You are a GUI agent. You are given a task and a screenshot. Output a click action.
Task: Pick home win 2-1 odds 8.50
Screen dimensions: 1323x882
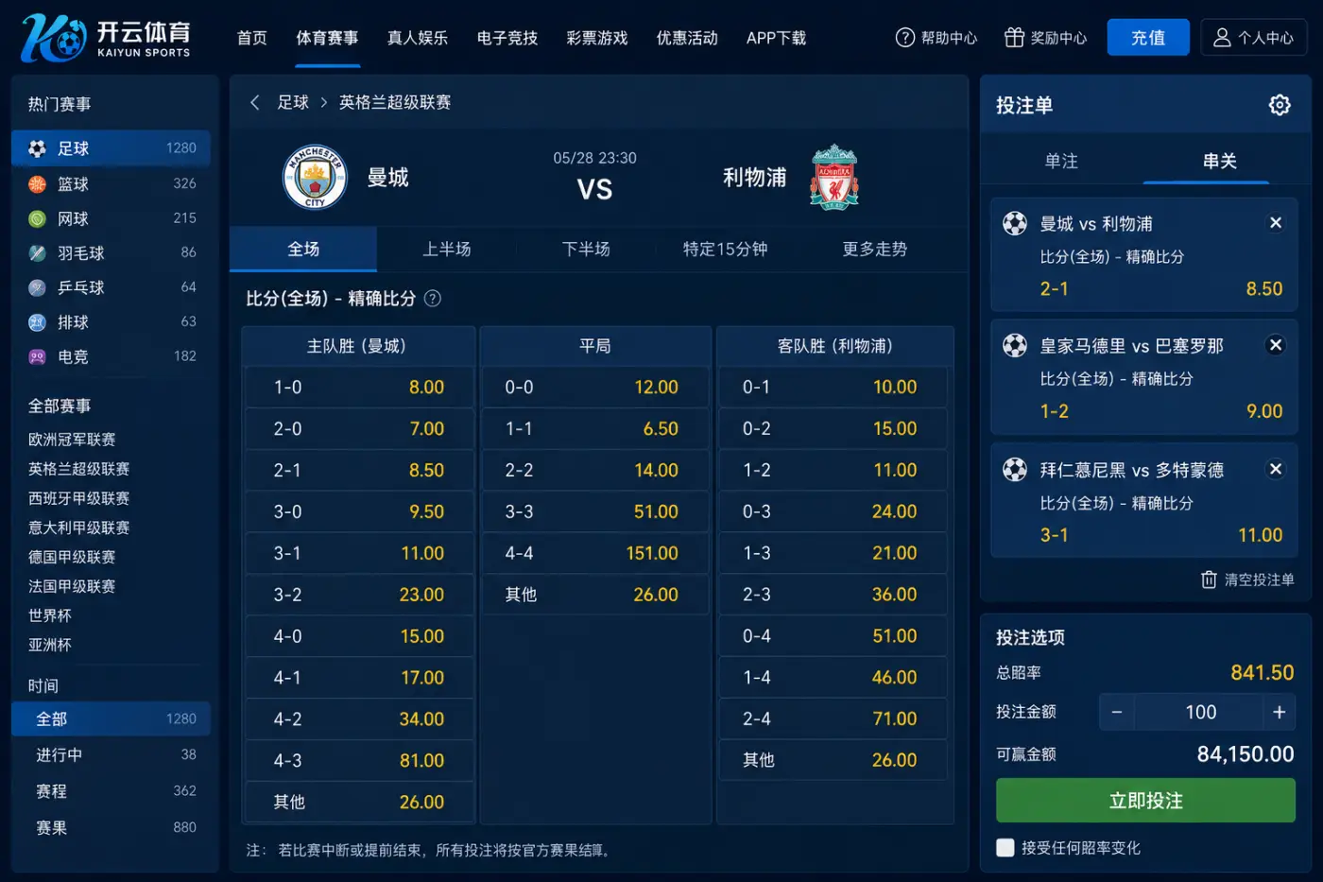359,470
